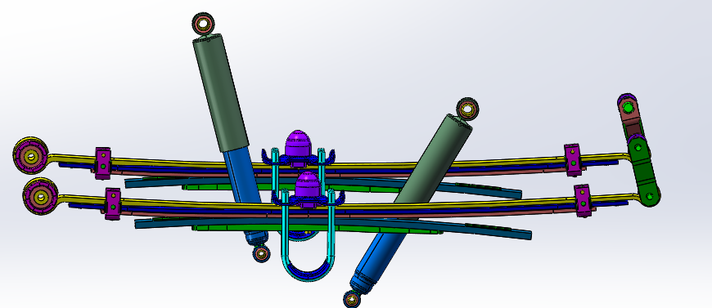The image size is (712, 308).
Task: Pick the bottom mounting eye of upright shock
Action: [262, 253]
